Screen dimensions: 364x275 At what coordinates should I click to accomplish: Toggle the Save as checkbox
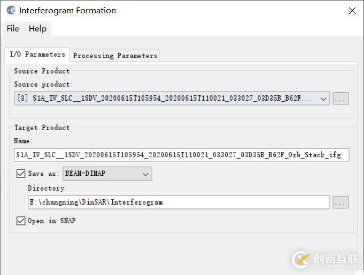tap(21, 174)
